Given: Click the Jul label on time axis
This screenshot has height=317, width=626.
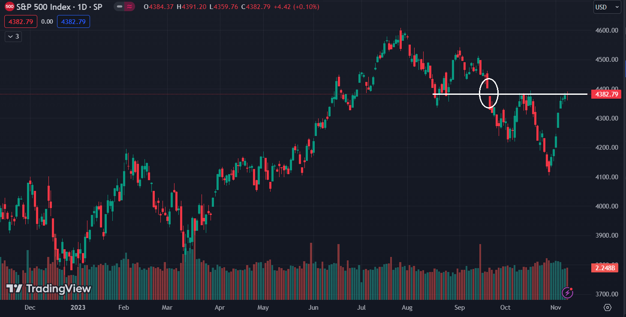Looking at the screenshot, I should pos(361,308).
